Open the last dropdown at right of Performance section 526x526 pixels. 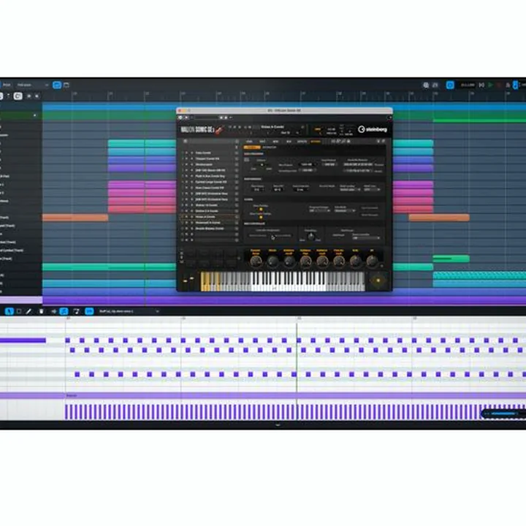(x=372, y=190)
